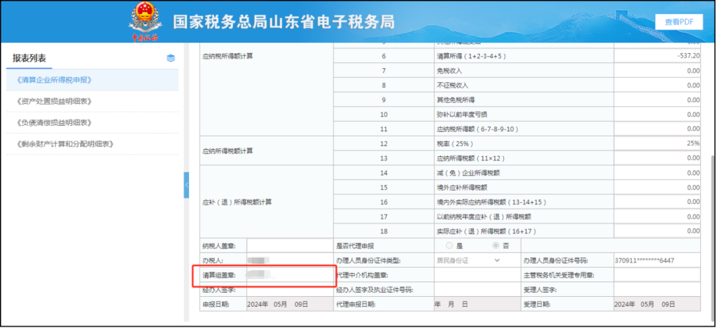This screenshot has width=716, height=328.
Task: Click the 代理中介机构盖章 field
Action: click(x=477, y=275)
